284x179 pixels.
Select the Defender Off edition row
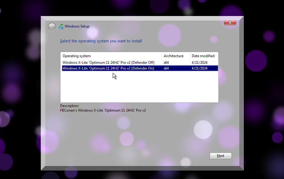140,63
